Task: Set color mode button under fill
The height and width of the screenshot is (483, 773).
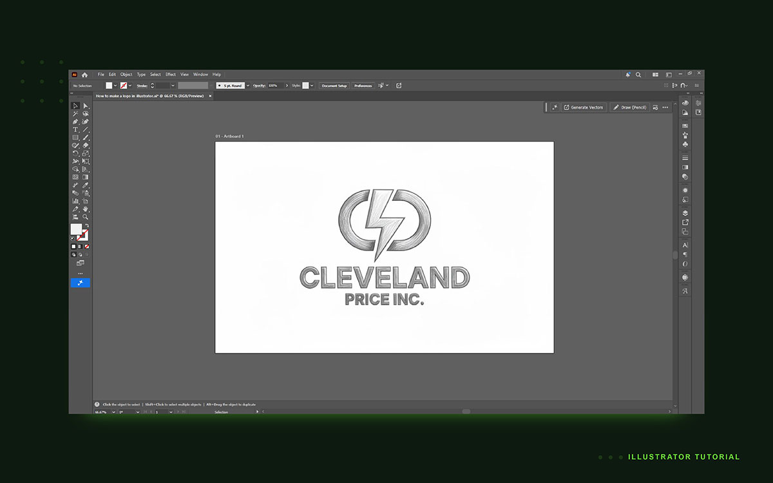Action: [x=73, y=246]
